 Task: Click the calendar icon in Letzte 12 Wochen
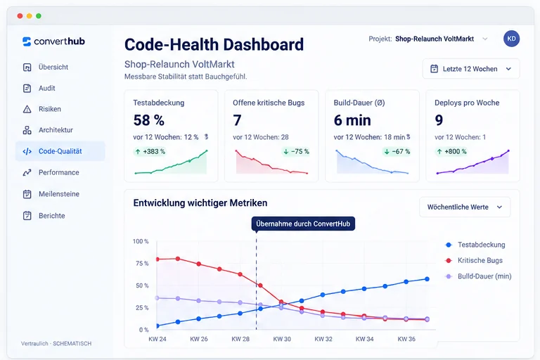(x=435, y=69)
